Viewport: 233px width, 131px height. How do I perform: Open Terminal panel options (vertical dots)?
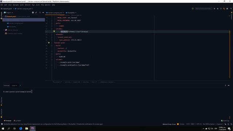tap(225, 86)
